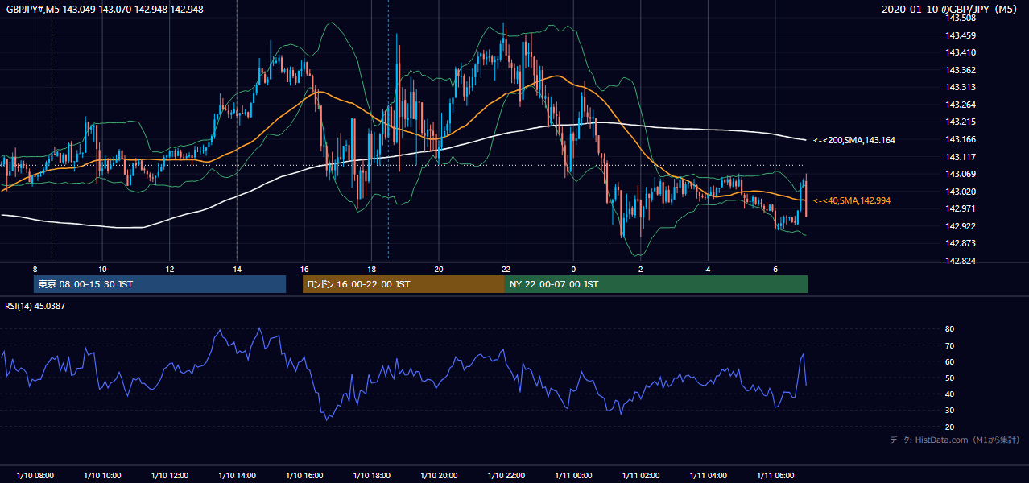Click hour label 12 under the price chart
1029x483 pixels.
[169, 269]
